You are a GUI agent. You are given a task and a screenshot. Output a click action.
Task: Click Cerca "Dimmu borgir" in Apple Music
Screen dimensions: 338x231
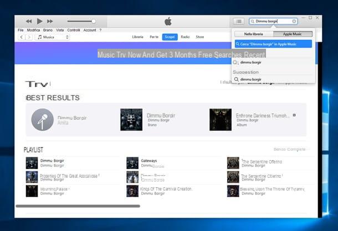click(273, 44)
